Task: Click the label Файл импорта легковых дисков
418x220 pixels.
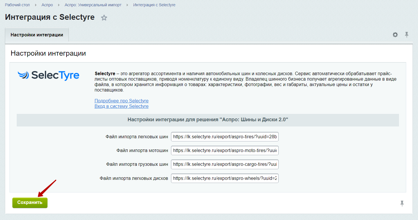Action: tap(134, 178)
